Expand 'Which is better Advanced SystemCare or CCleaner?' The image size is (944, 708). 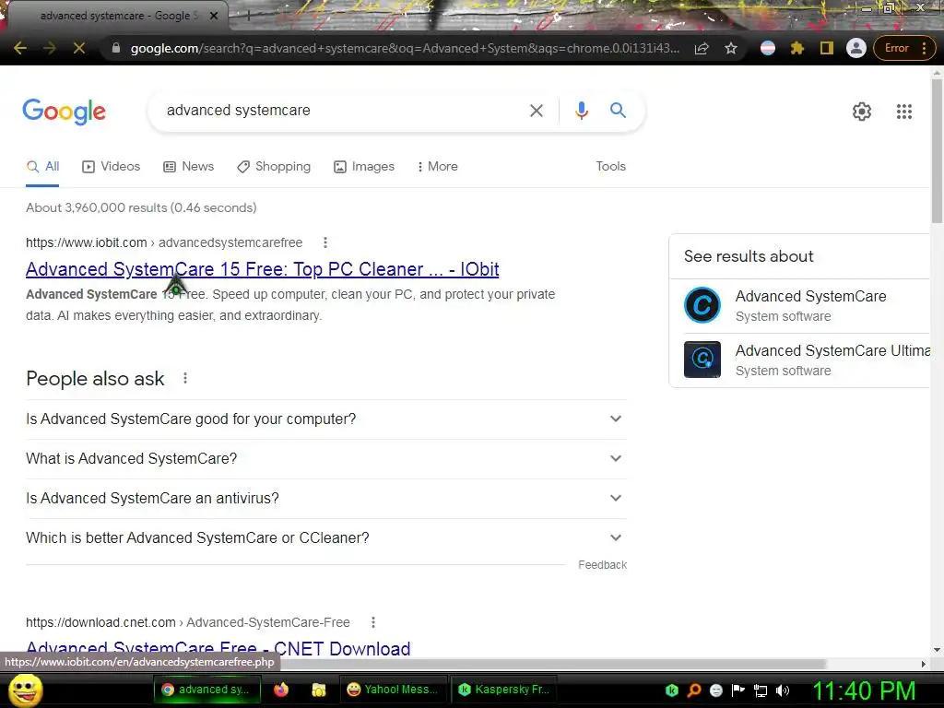326,538
